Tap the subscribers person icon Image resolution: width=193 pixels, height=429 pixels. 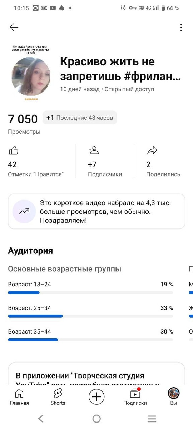click(x=94, y=151)
